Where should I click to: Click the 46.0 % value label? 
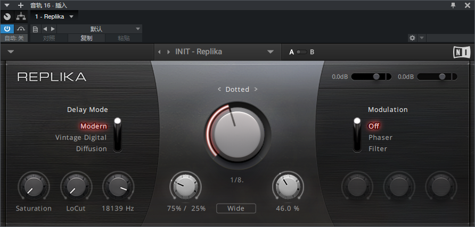click(288, 208)
